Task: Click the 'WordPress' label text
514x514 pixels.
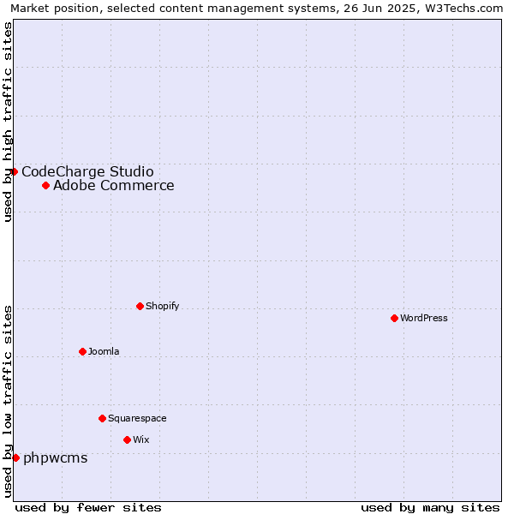Action: tap(424, 318)
